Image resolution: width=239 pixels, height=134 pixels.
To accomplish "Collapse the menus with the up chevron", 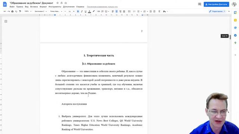I will click(229, 12).
